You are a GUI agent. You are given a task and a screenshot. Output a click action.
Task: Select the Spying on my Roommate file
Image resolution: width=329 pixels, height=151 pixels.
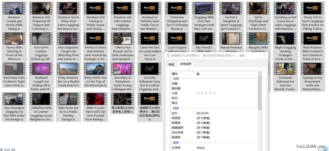[x=312, y=77]
